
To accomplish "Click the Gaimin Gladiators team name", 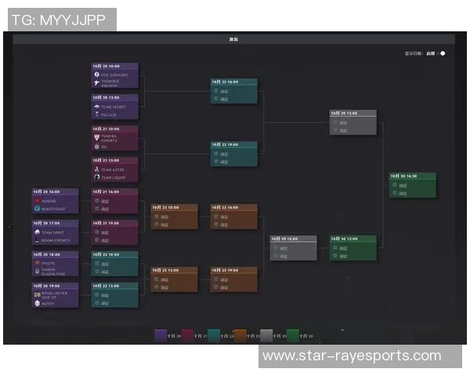I will point(53,272).
